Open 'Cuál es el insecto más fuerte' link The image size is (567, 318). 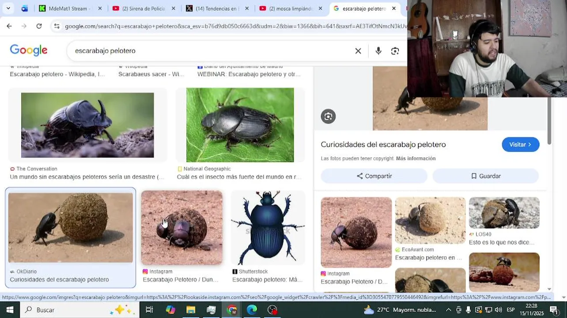click(239, 177)
